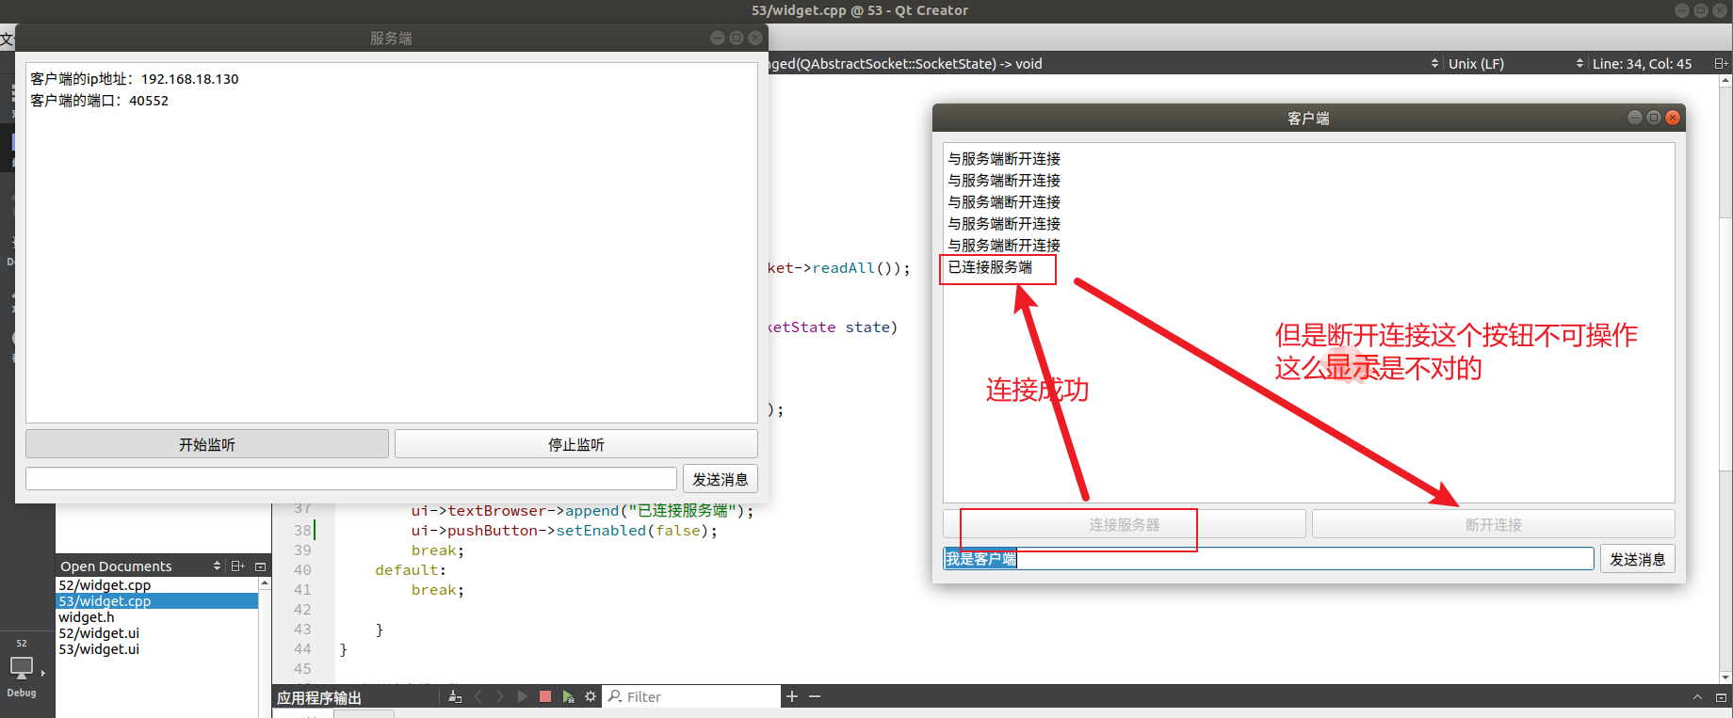Click the default: code line 40
This screenshot has height=718, width=1733.
[x=411, y=570]
